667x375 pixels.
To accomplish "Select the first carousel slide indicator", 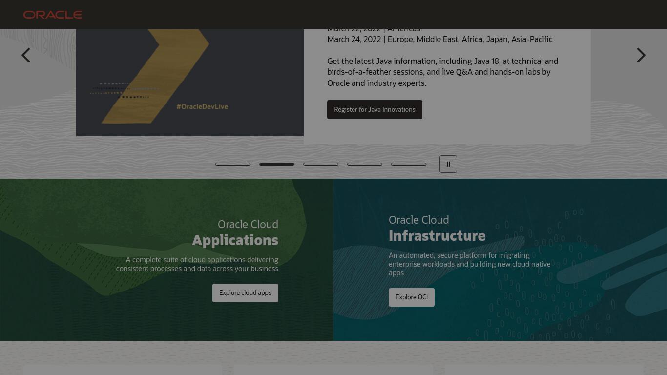I will (233, 164).
